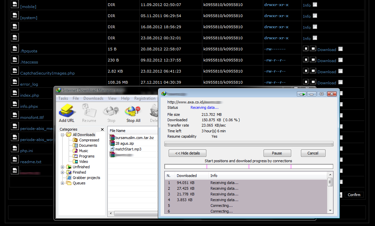Tick the checkbox in the .ftpquota row

(341, 49)
